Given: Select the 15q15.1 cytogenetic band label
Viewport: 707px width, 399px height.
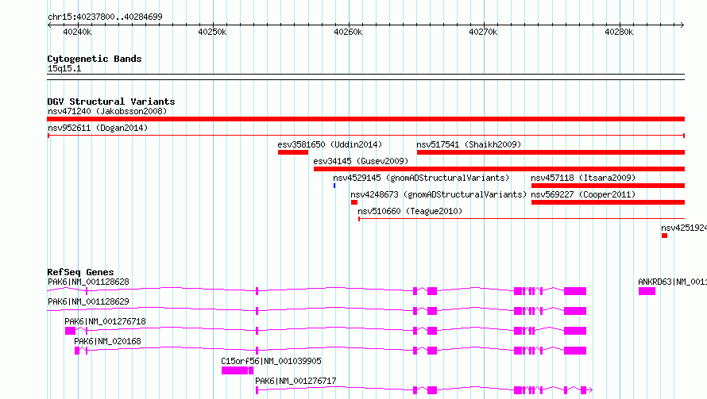Looking at the screenshot, I should [64, 69].
